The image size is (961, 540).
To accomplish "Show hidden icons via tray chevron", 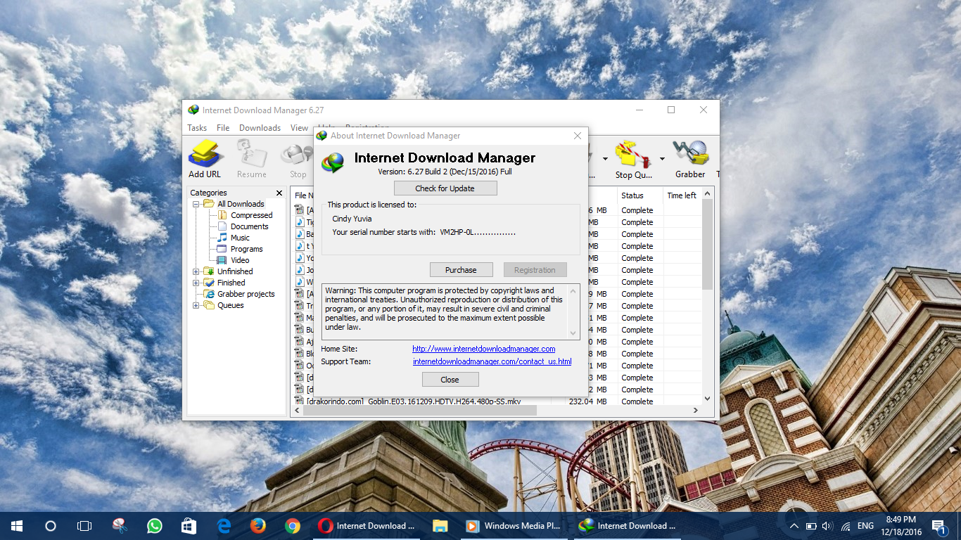I will pyautogui.click(x=794, y=526).
